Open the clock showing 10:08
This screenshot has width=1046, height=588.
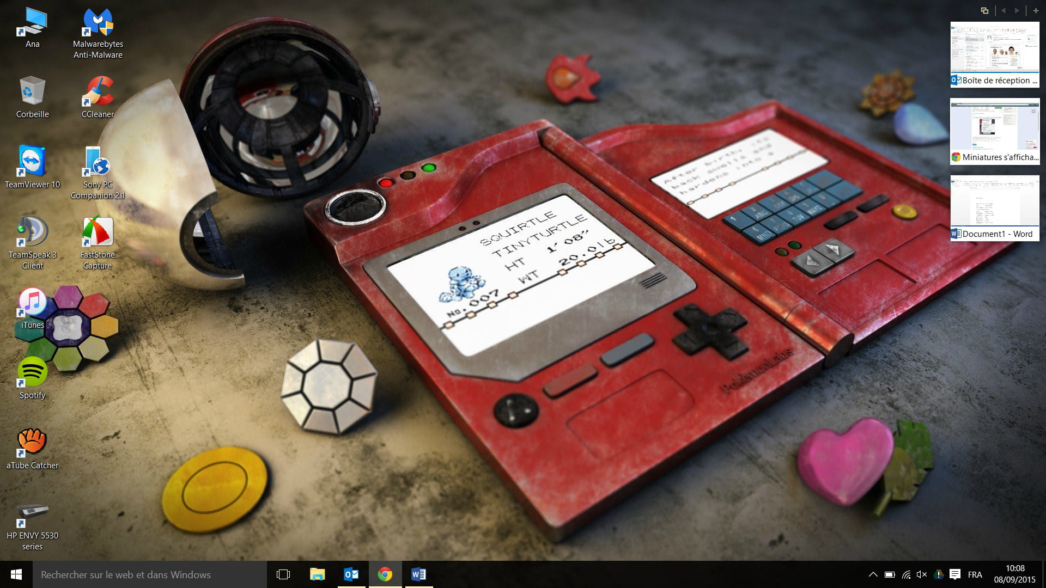[1014, 574]
